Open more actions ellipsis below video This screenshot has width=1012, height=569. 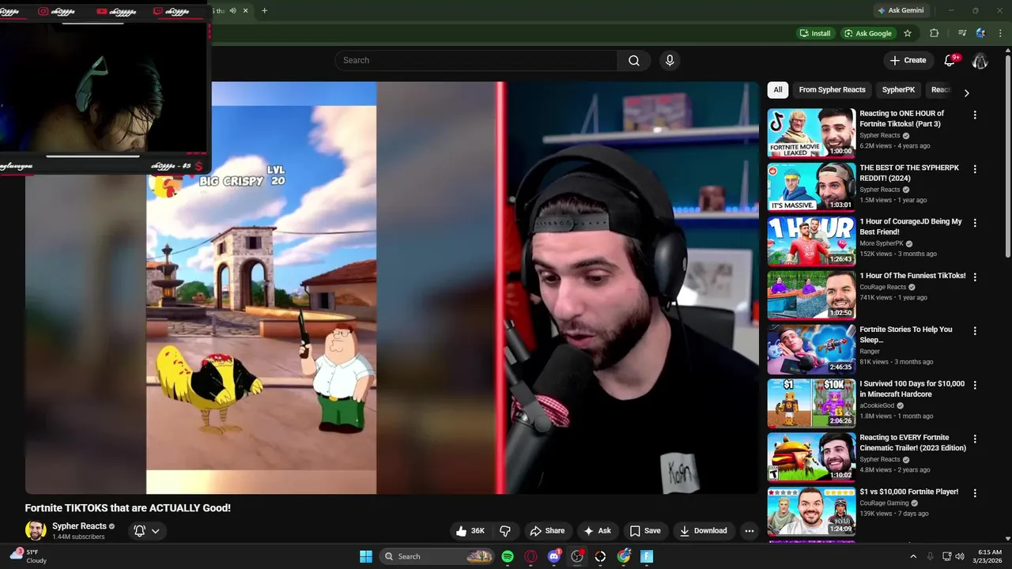click(x=750, y=531)
